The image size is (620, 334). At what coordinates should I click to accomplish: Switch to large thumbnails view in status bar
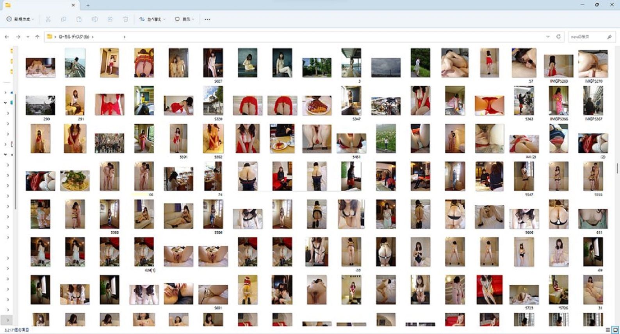coord(615,330)
